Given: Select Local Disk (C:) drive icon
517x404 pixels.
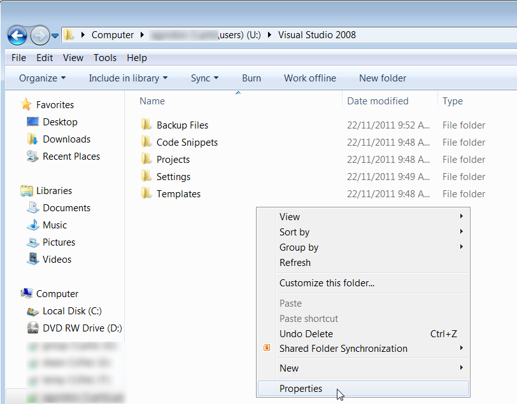Looking at the screenshot, I should coord(32,310).
